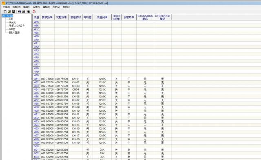
Task: Click the Roger Beep column header
Action: [116, 17]
